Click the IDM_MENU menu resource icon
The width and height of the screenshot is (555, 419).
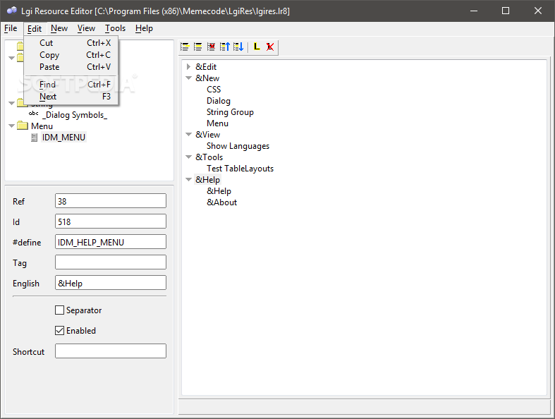34,138
